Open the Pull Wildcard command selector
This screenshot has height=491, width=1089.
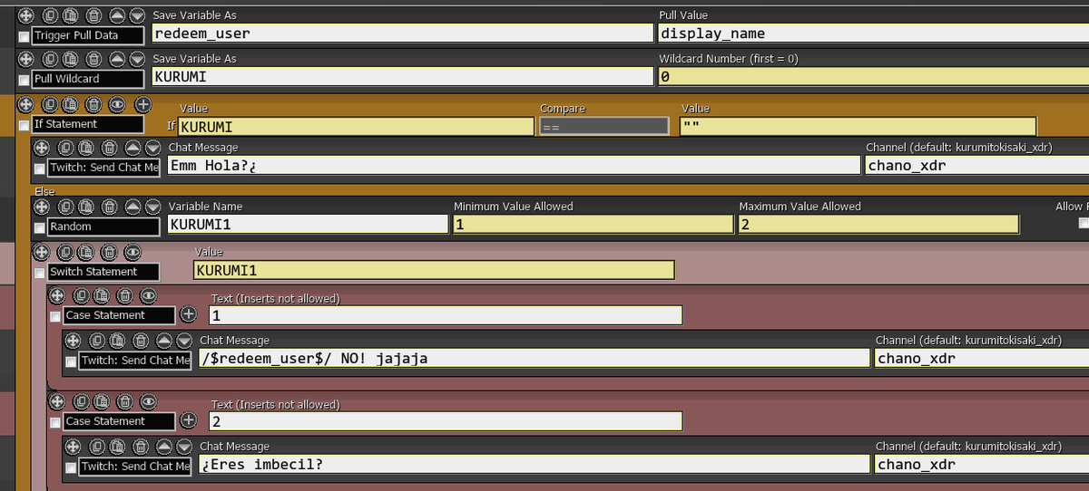pos(87,79)
